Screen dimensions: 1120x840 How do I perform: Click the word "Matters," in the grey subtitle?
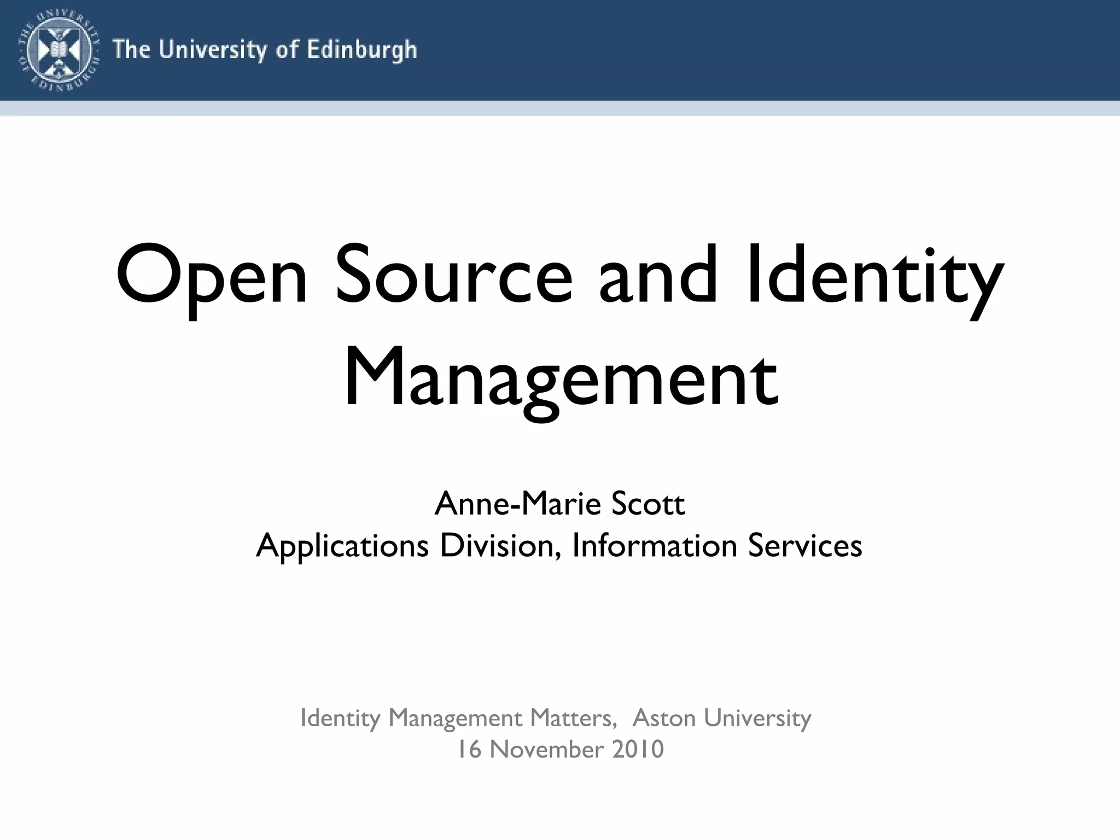tap(574, 718)
